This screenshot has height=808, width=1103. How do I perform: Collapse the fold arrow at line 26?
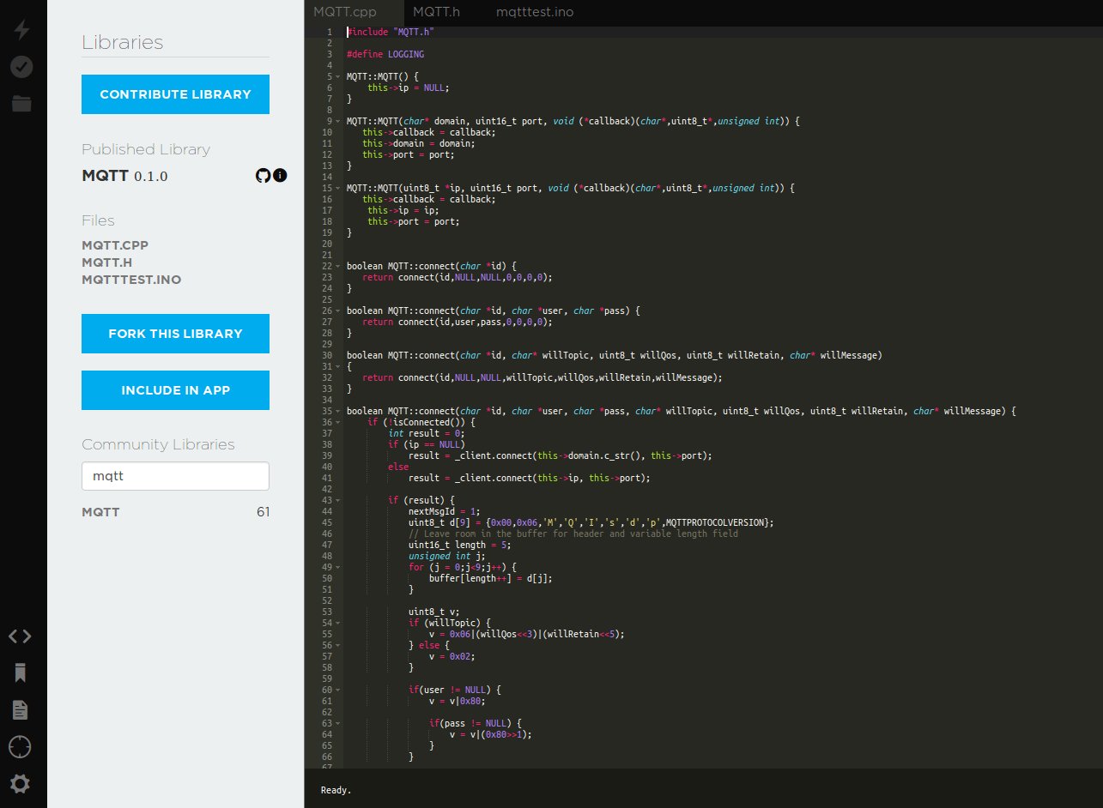(338, 311)
